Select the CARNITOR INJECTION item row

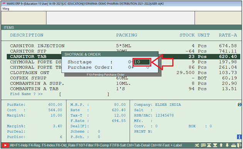point(123,46)
